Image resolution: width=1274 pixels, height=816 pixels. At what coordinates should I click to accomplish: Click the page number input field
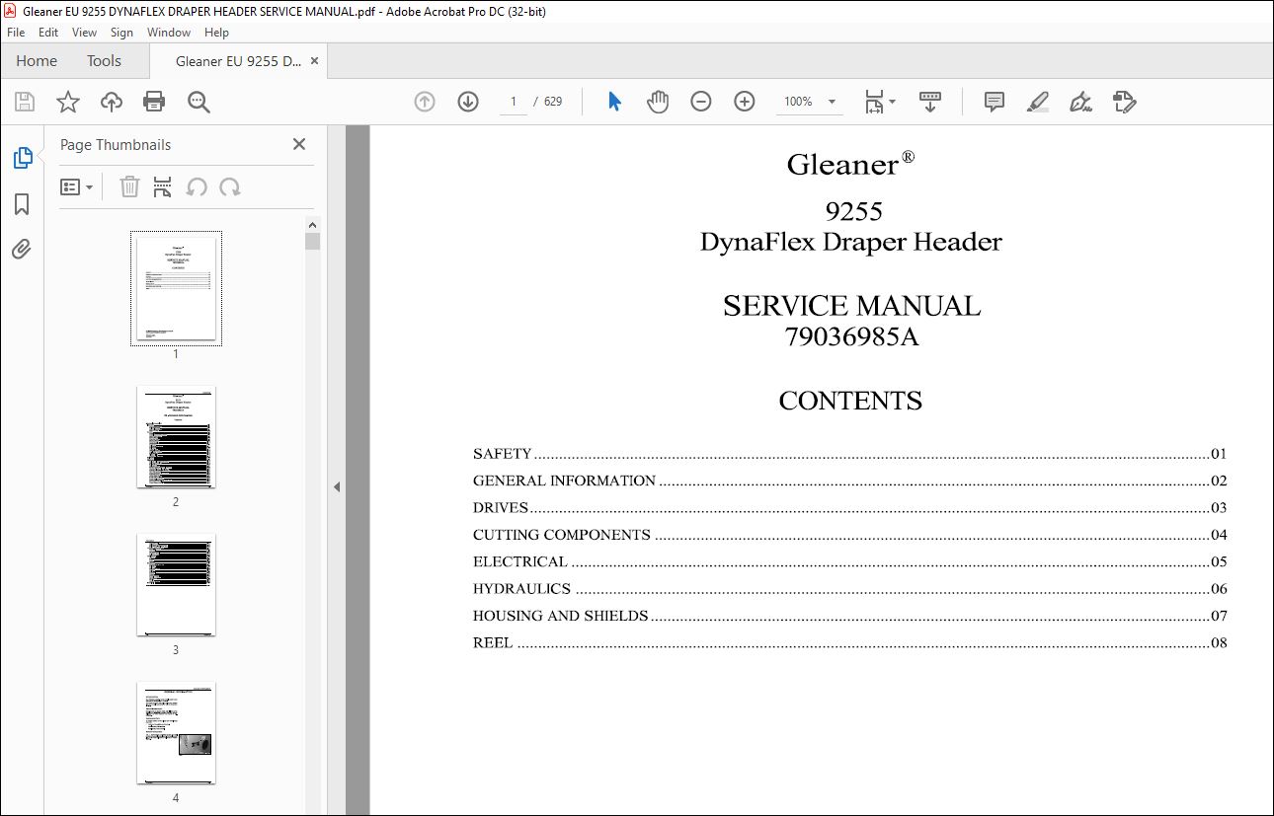coord(514,102)
